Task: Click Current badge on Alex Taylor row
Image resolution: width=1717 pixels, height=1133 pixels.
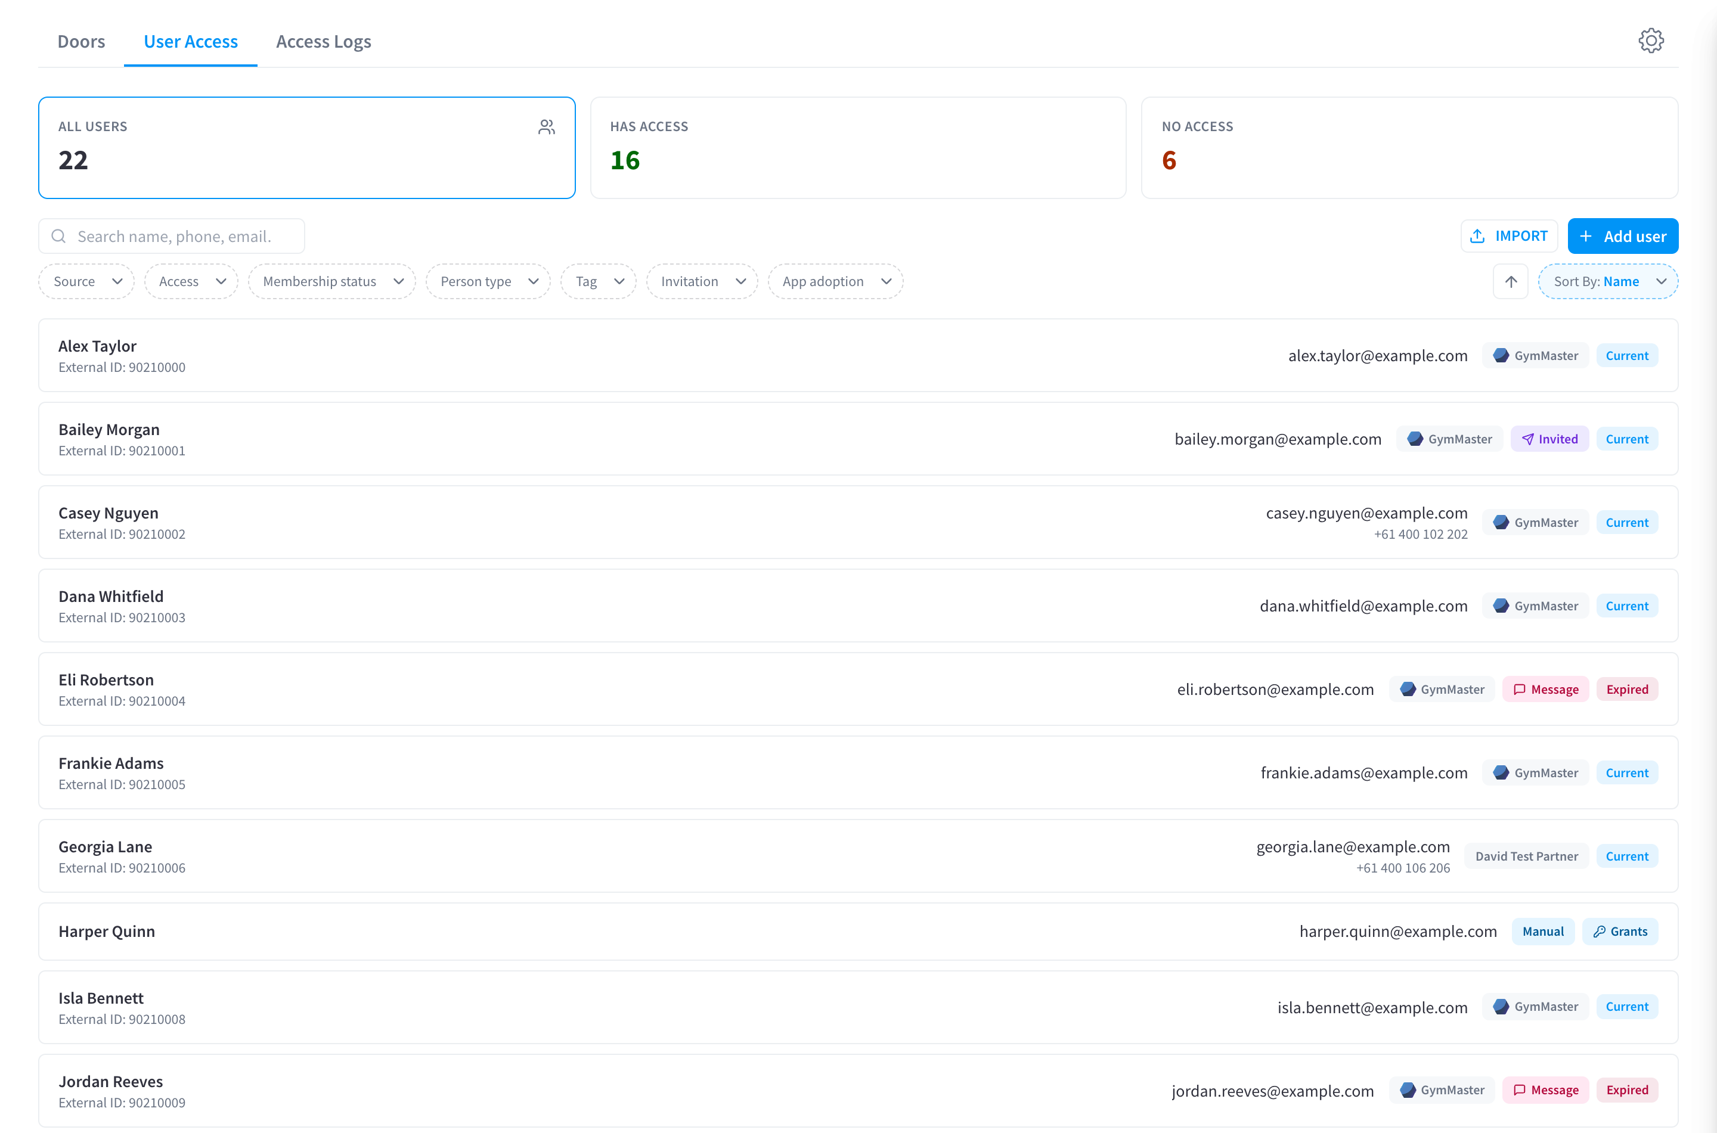Action: (x=1626, y=355)
